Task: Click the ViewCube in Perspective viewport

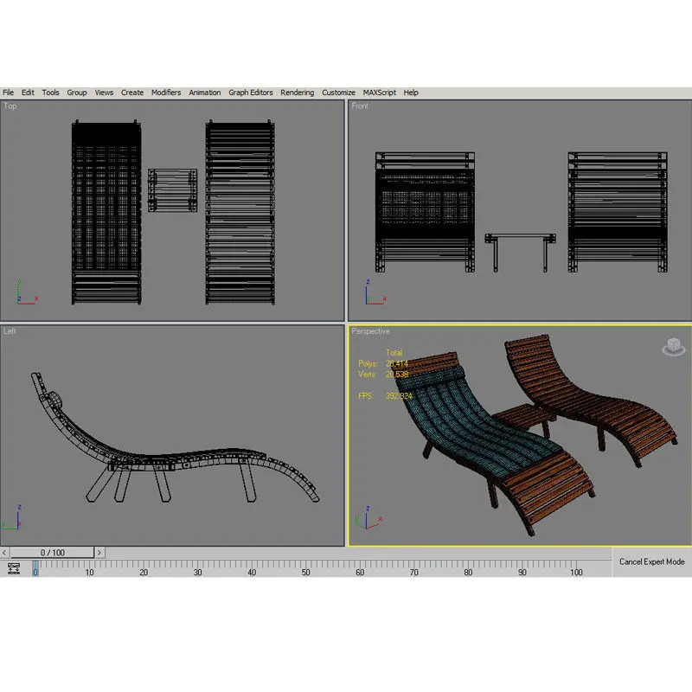Action: [x=674, y=347]
